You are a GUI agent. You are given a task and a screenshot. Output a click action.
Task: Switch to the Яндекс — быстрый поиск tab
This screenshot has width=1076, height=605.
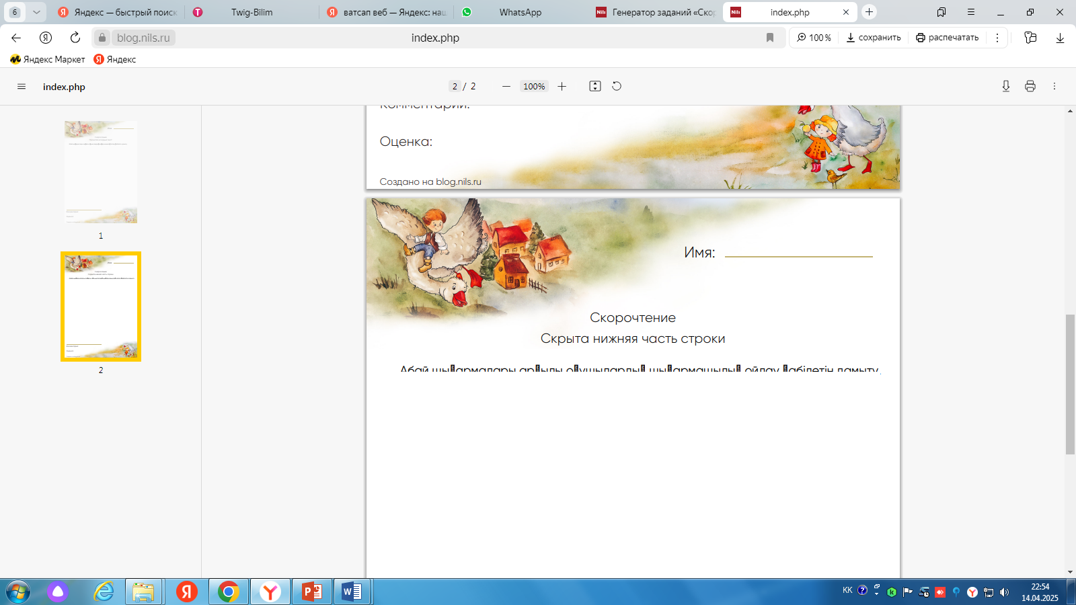coord(117,12)
